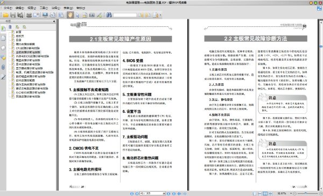Click Delete bookmark trash icon
Screen dimensions: 323x196
[10, 27]
